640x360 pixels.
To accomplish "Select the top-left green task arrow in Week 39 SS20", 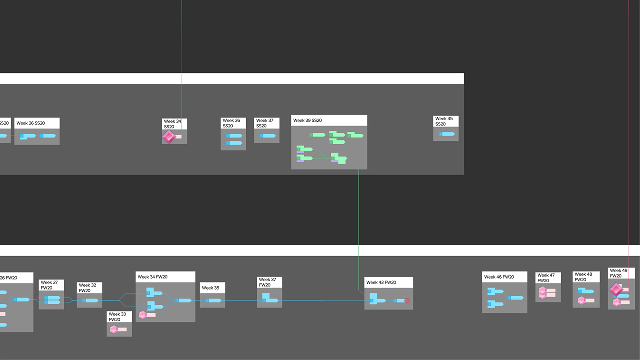I will [x=317, y=135].
